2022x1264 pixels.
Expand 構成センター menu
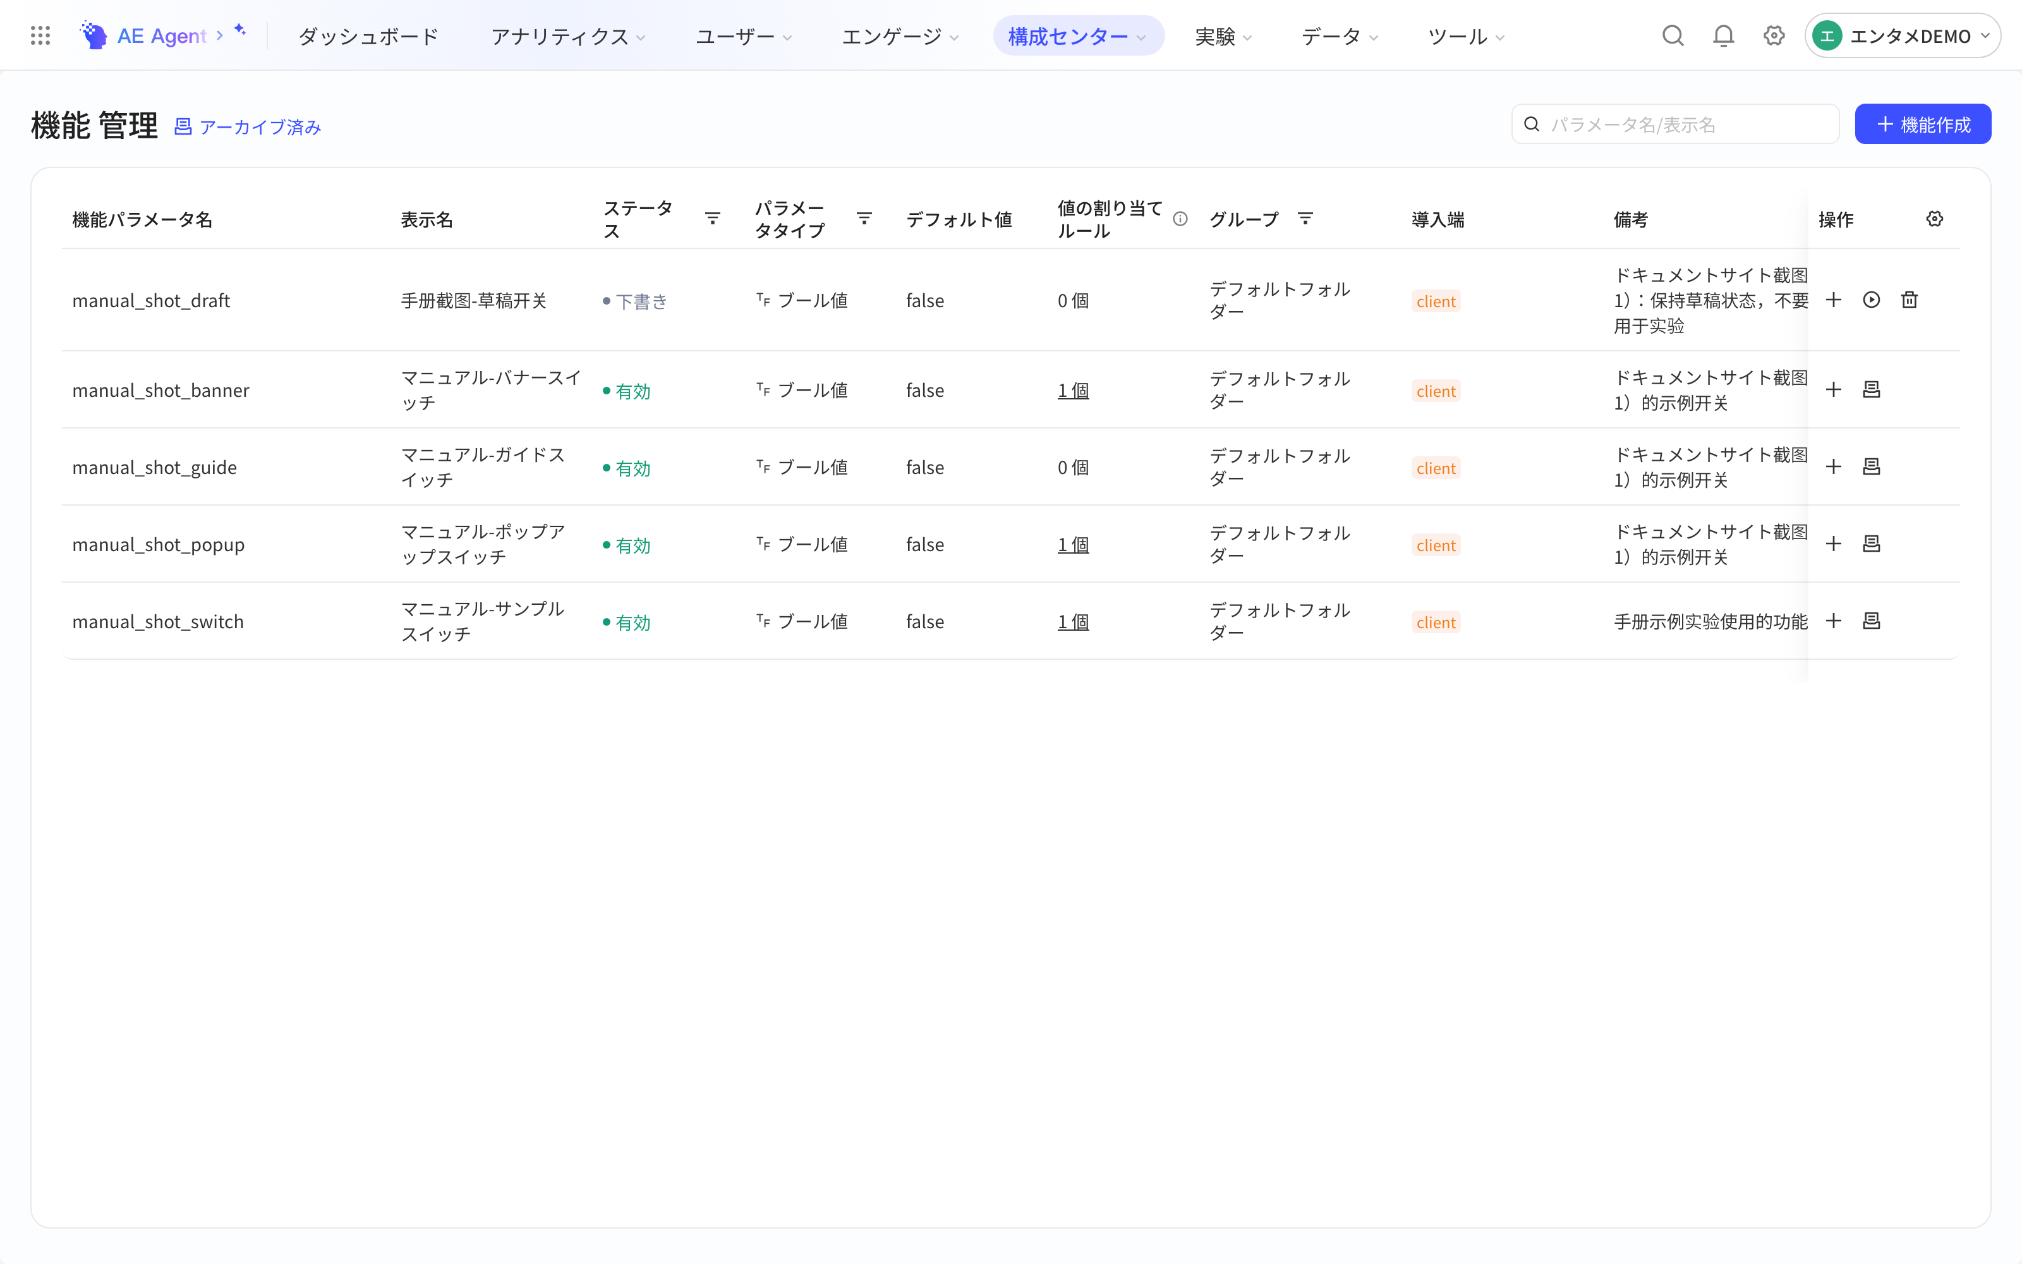(x=1078, y=37)
